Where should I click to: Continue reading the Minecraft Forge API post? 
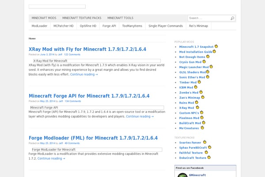[140, 116]
